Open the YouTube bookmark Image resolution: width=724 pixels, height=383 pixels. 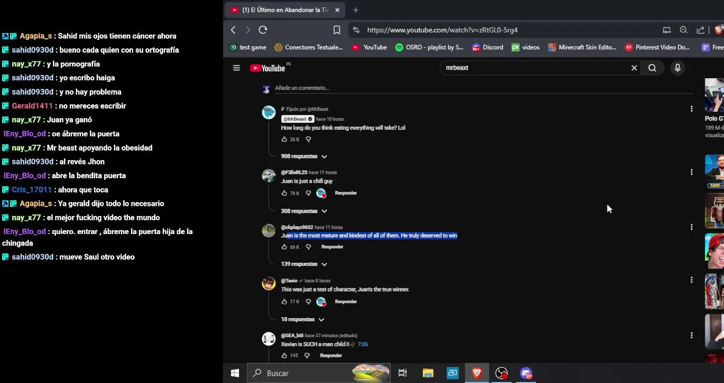click(369, 47)
